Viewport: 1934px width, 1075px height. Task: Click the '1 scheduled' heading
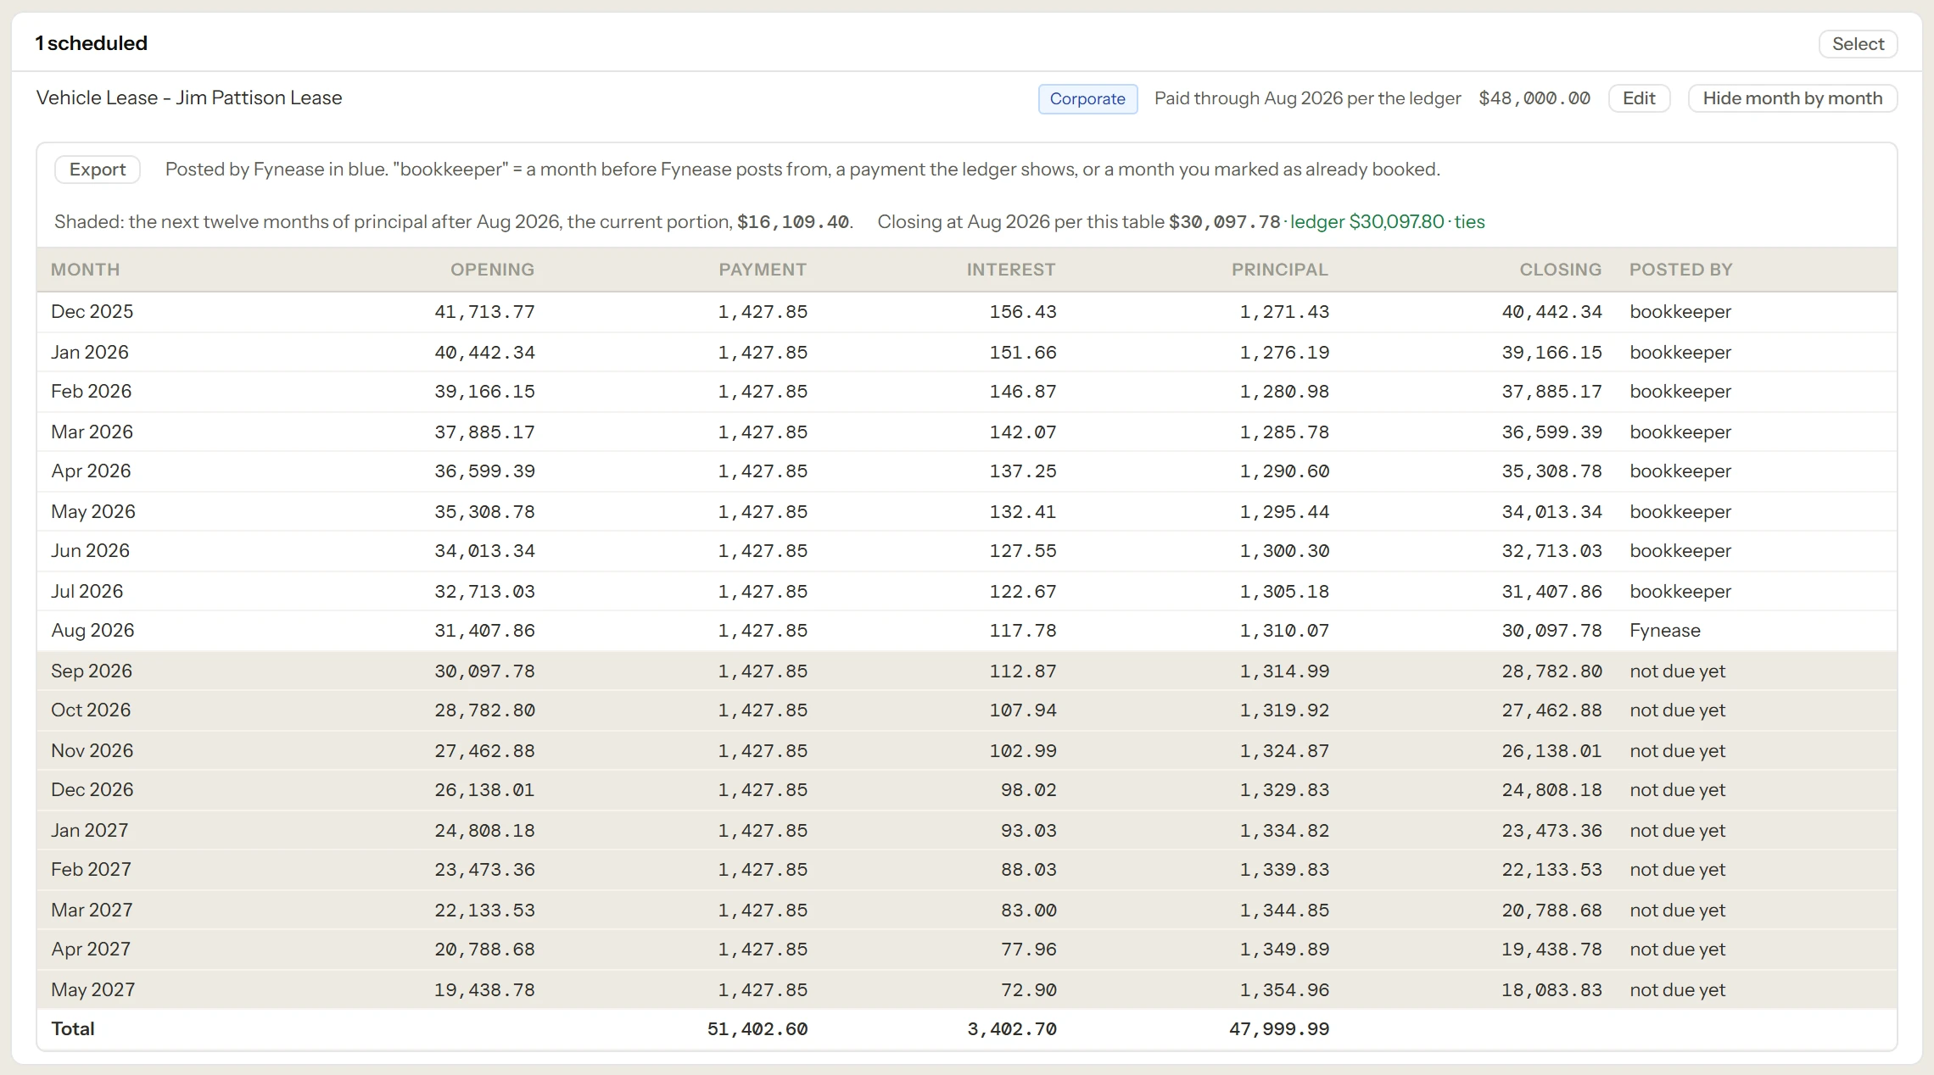91,43
